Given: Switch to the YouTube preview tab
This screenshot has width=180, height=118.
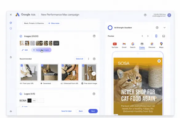Looking at the screenshot, I should (x=115, y=45).
